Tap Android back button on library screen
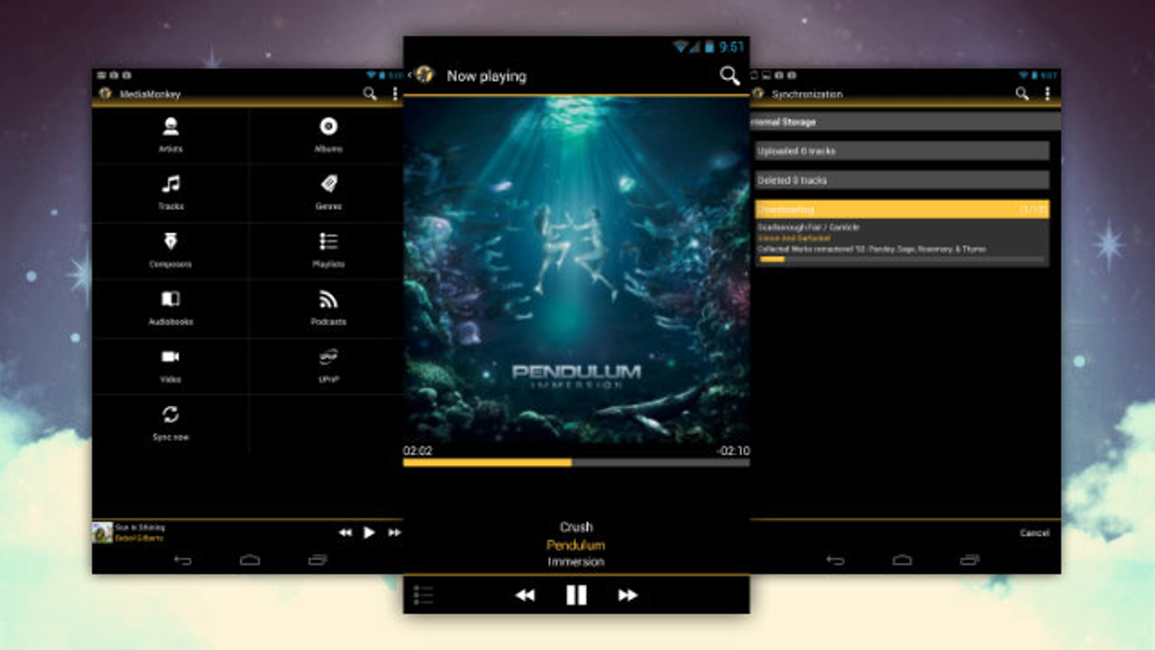Viewport: 1155px width, 650px height. tap(183, 560)
